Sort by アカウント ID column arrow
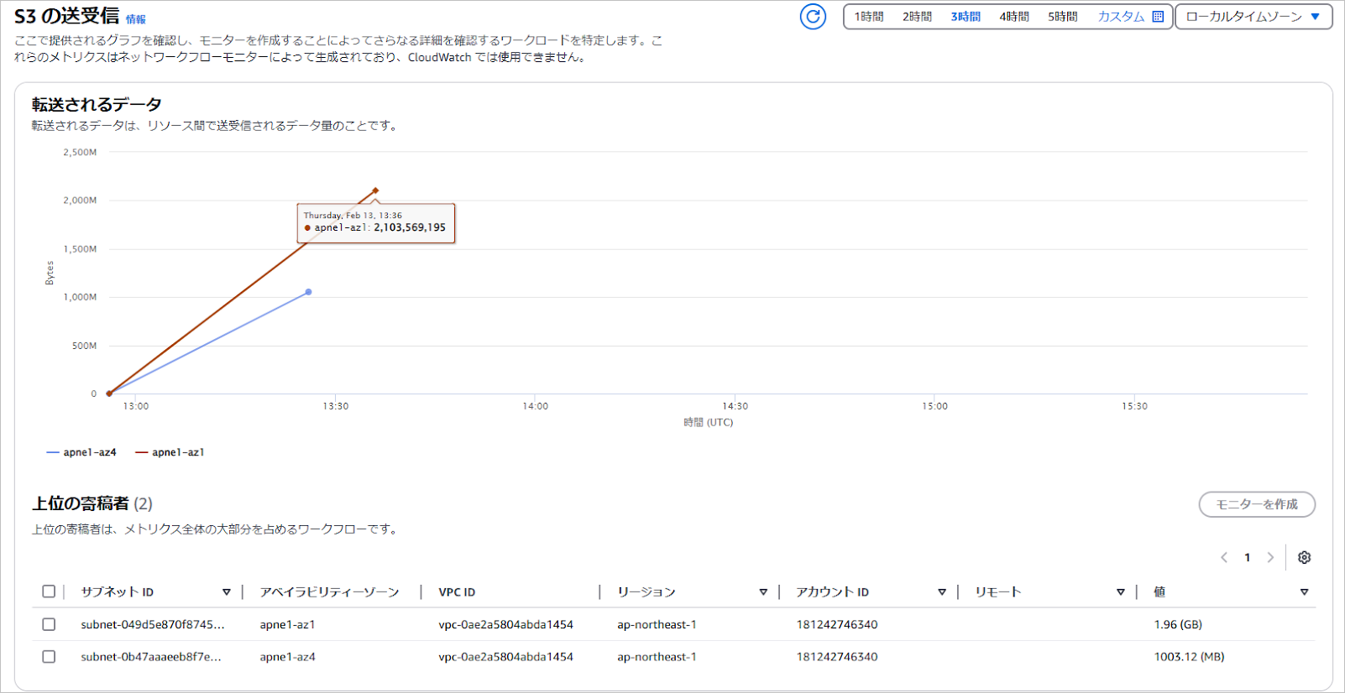The height and width of the screenshot is (693, 1345). click(941, 592)
